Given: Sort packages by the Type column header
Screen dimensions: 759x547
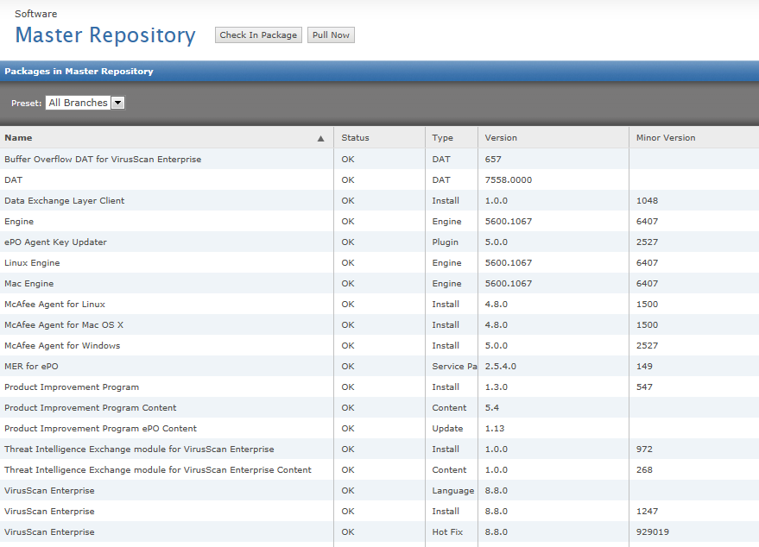Looking at the screenshot, I should 442,138.
